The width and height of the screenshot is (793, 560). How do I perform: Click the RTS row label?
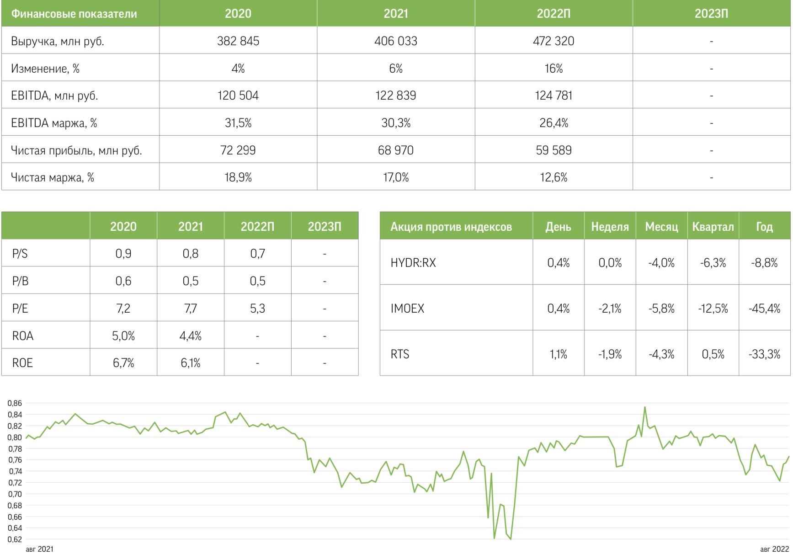coord(400,354)
